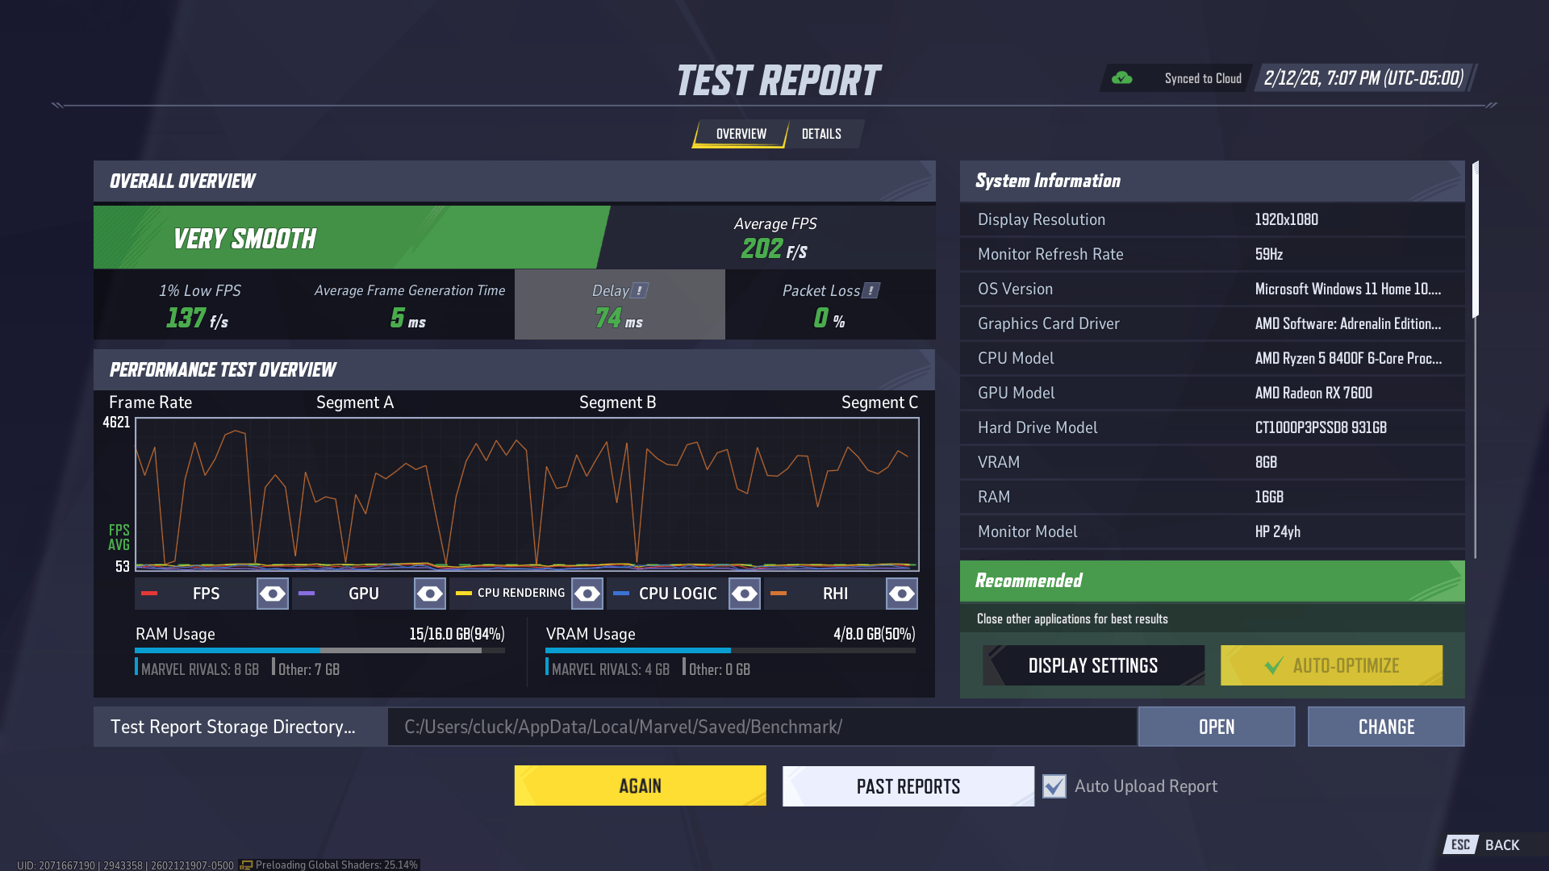The width and height of the screenshot is (1549, 871).
Task: Click the Synced to Cloud icon
Action: pos(1121,78)
